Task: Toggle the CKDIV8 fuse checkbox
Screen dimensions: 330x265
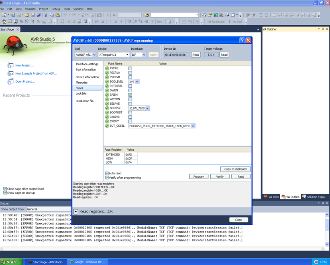Action: [130, 117]
